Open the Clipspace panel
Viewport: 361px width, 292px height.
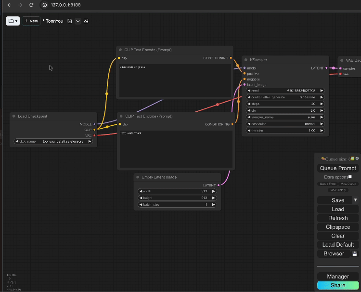[x=338, y=227]
